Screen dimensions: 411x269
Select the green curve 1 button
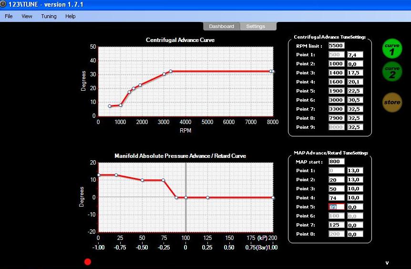pyautogui.click(x=392, y=49)
